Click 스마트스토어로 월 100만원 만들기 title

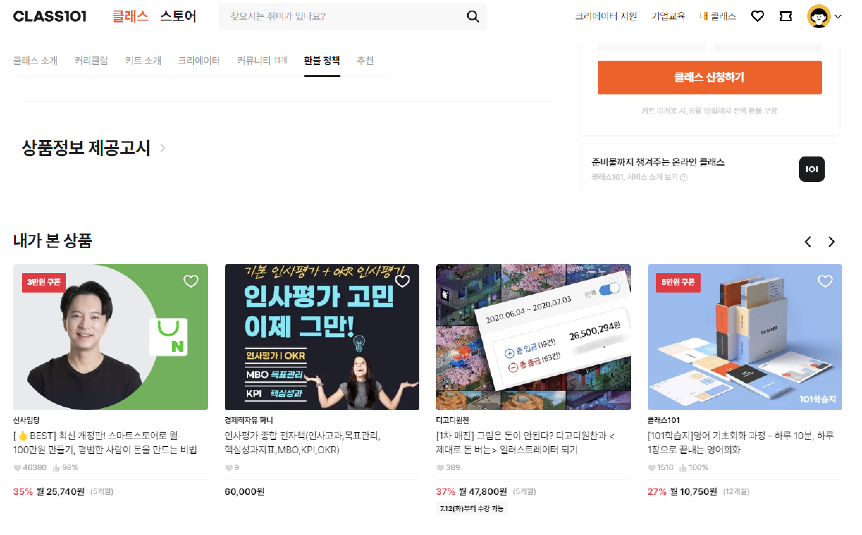pos(105,442)
